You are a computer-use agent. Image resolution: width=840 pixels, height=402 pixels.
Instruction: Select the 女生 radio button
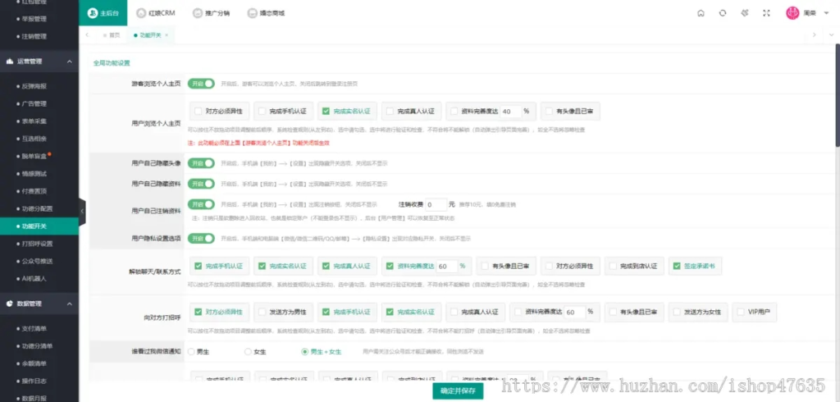(x=249, y=351)
